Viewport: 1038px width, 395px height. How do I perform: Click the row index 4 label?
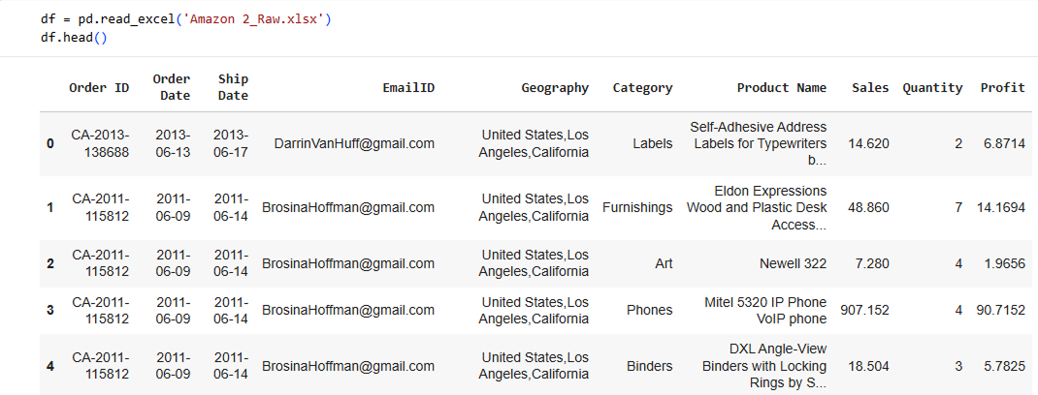coord(49,366)
